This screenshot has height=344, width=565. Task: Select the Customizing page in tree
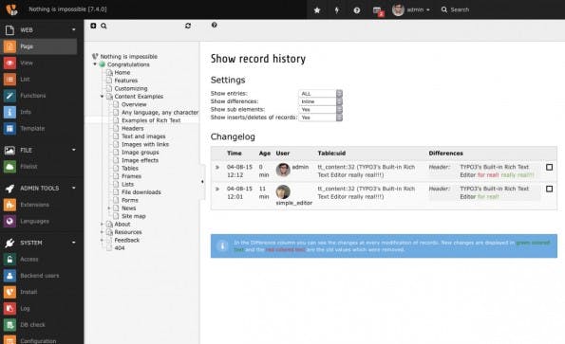(x=131, y=88)
